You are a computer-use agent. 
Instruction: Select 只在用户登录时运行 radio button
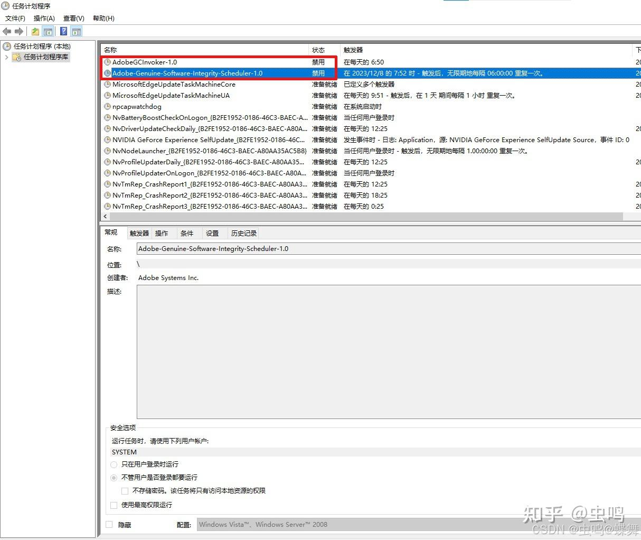(114, 464)
